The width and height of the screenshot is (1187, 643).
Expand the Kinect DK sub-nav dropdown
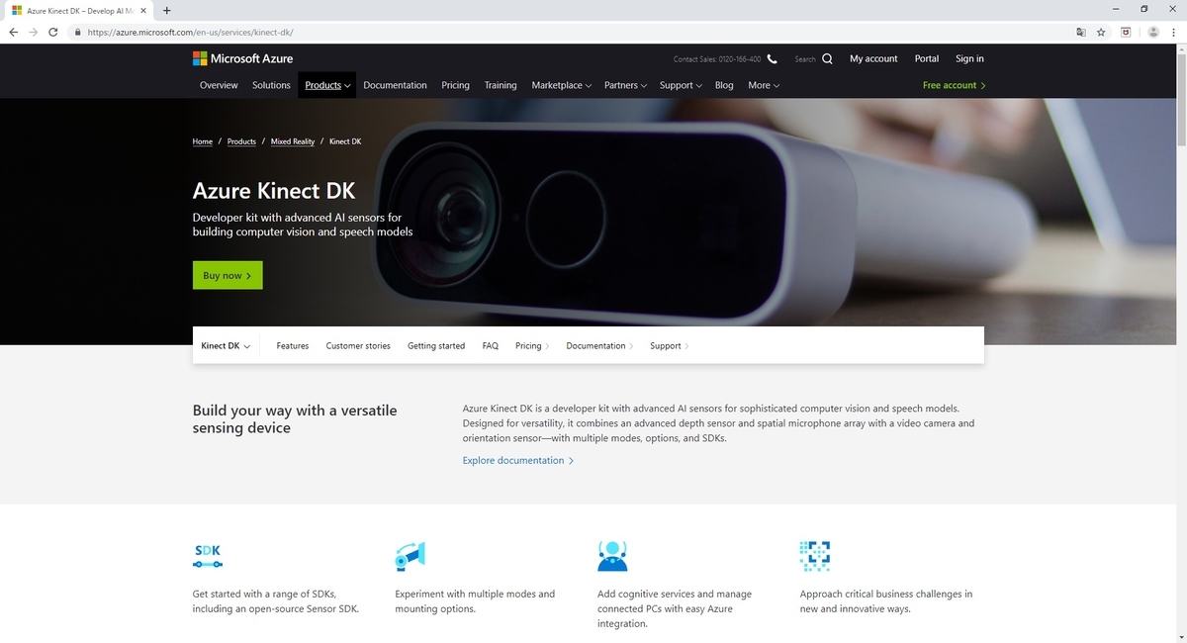point(226,346)
